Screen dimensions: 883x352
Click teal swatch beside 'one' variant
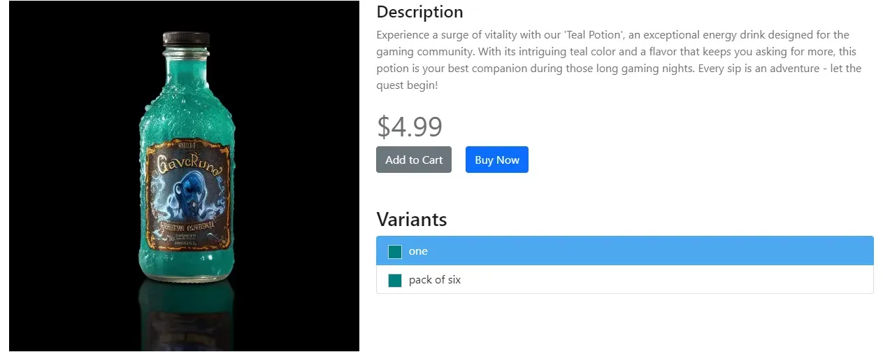coord(395,252)
